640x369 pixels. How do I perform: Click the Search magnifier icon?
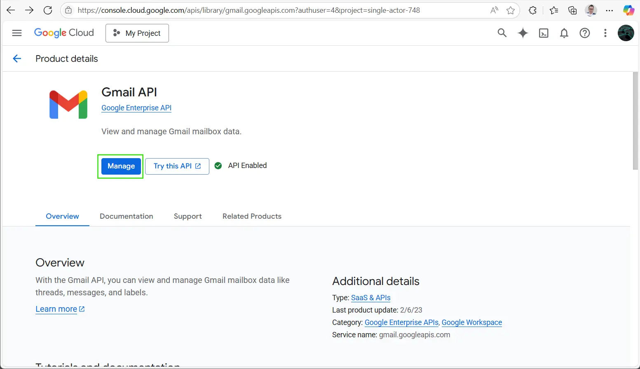point(502,33)
